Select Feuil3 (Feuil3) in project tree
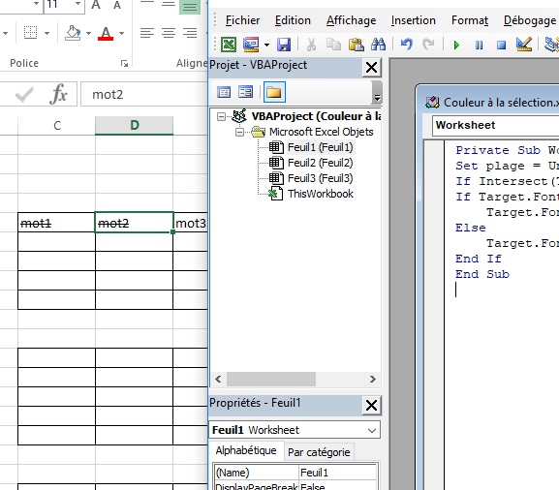559x490 pixels. tap(320, 178)
